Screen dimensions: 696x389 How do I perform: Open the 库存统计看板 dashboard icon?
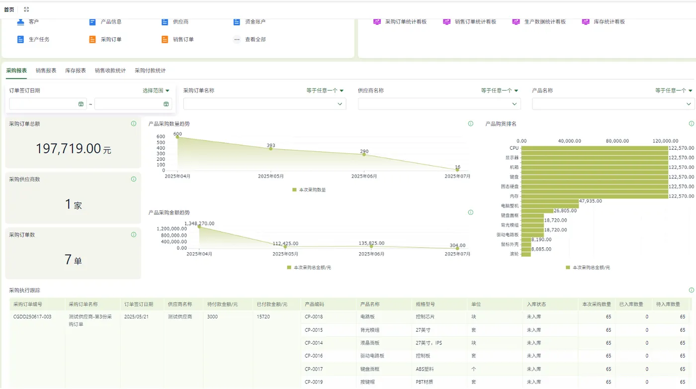click(586, 21)
